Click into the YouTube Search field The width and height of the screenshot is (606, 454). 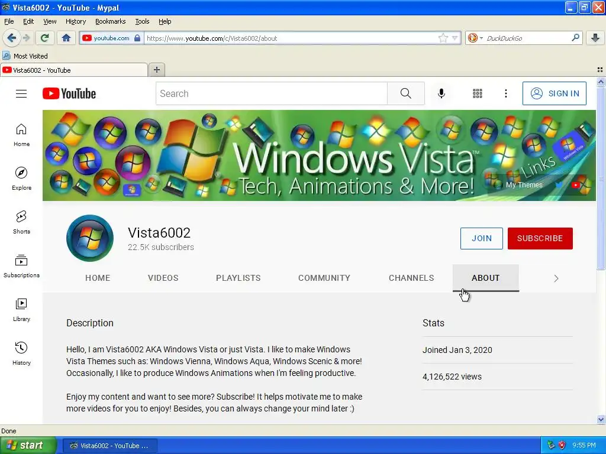[x=271, y=93]
